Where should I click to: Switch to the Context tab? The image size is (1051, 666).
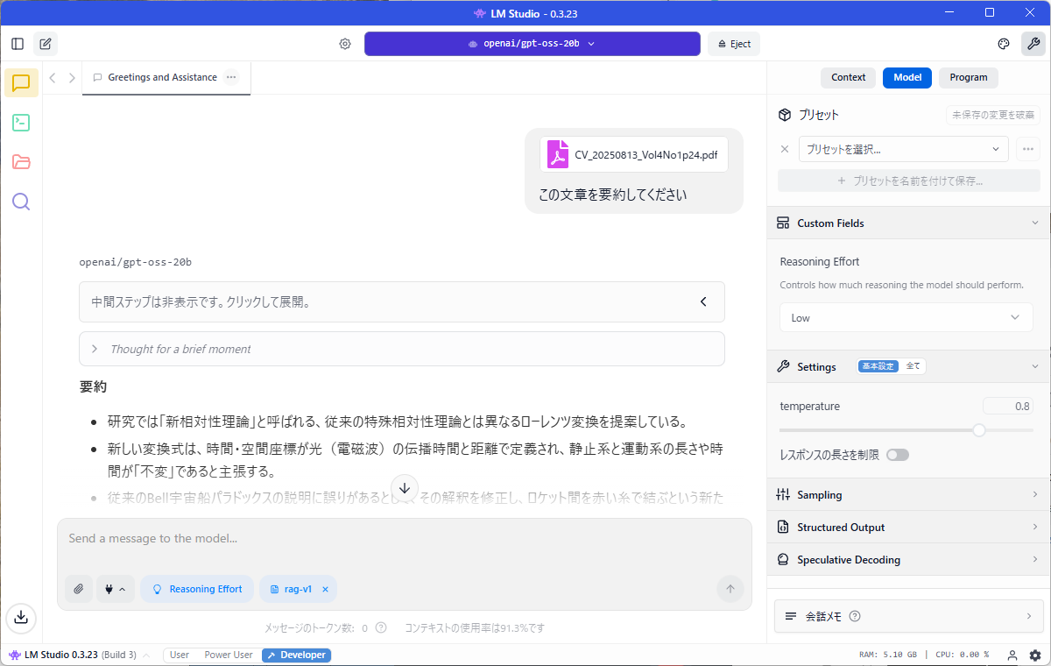tap(847, 77)
